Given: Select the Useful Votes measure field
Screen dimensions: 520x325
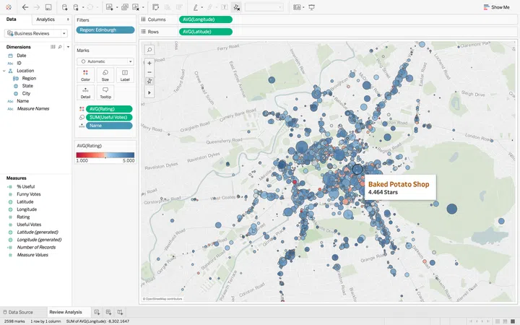Looking at the screenshot, I should (x=29, y=225).
